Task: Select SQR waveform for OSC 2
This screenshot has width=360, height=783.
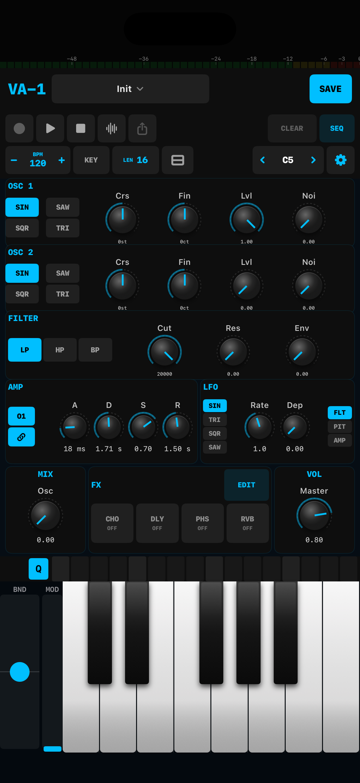Action: point(22,294)
